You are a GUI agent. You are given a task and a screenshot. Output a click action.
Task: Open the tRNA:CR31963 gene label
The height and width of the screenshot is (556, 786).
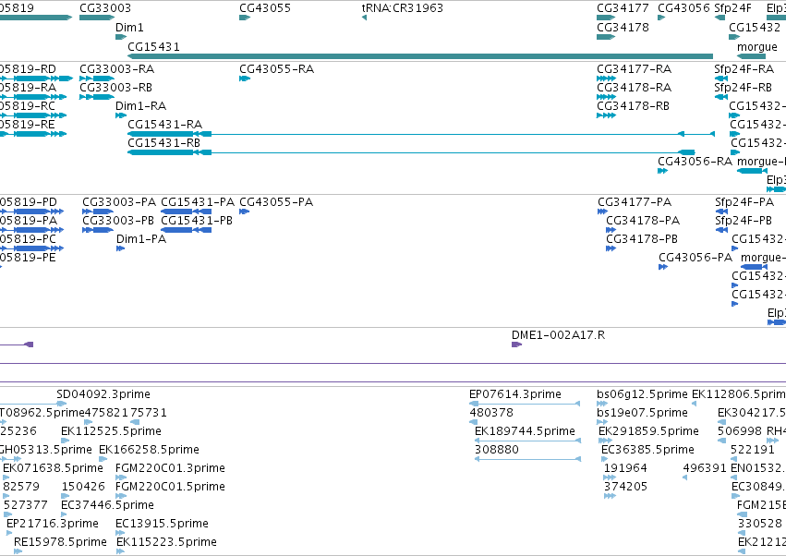403,8
